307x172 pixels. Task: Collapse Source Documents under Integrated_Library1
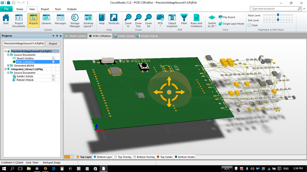point(8,73)
